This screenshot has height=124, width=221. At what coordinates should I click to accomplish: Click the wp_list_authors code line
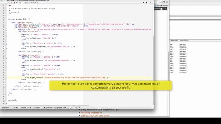coord(50,60)
